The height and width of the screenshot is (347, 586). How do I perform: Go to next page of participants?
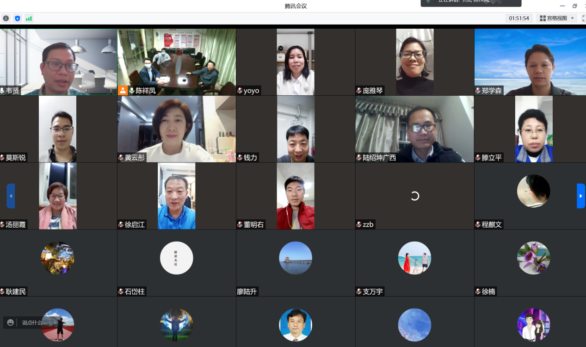coord(580,196)
